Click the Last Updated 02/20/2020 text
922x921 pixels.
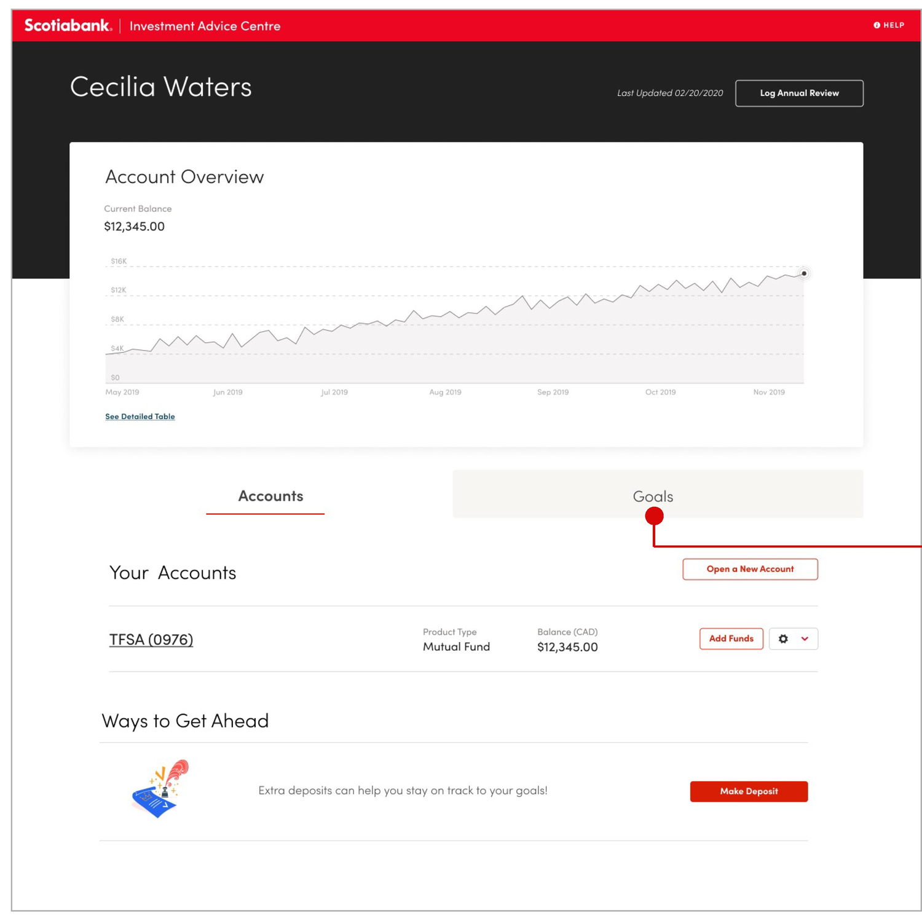click(x=670, y=93)
